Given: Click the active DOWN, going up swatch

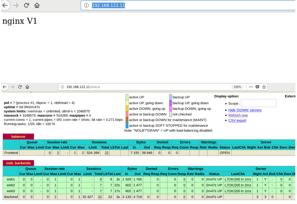Looking at the screenshot, I should point(127,108).
